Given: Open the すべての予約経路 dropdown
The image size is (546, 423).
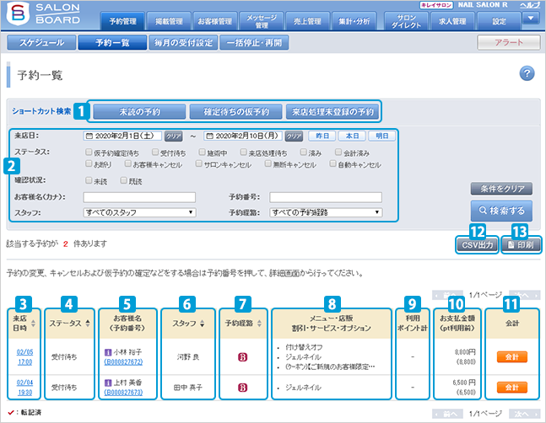Looking at the screenshot, I should (x=326, y=213).
